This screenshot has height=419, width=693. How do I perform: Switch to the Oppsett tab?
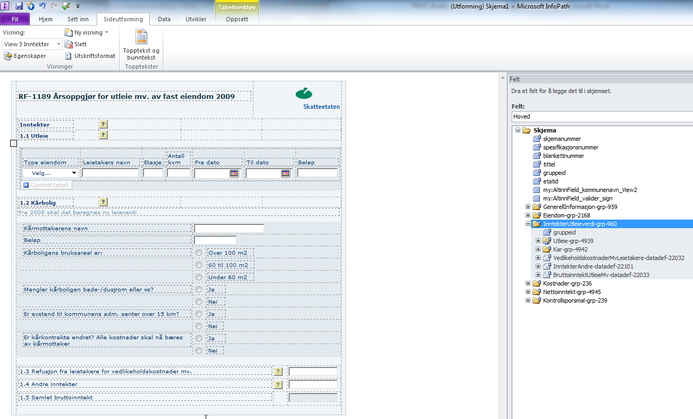click(x=237, y=19)
